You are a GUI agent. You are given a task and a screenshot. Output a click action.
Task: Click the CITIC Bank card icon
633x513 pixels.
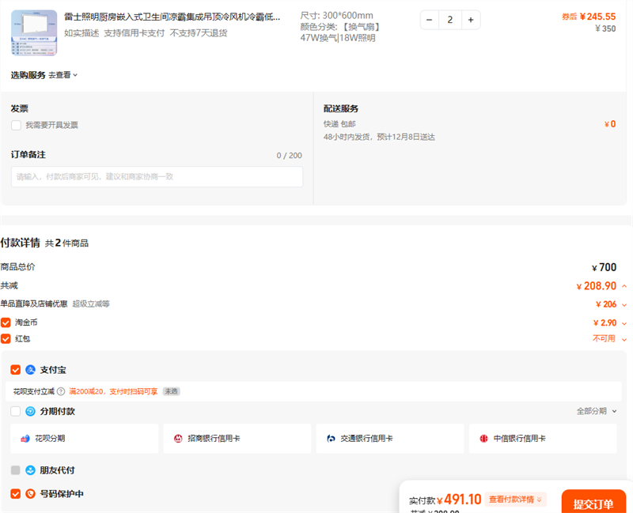[x=483, y=439]
